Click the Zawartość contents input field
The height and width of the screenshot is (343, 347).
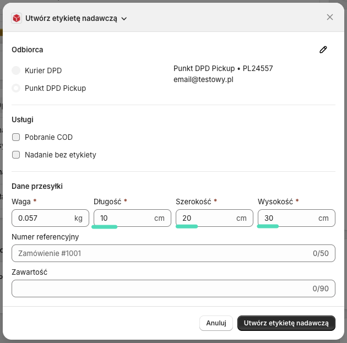coord(160,288)
